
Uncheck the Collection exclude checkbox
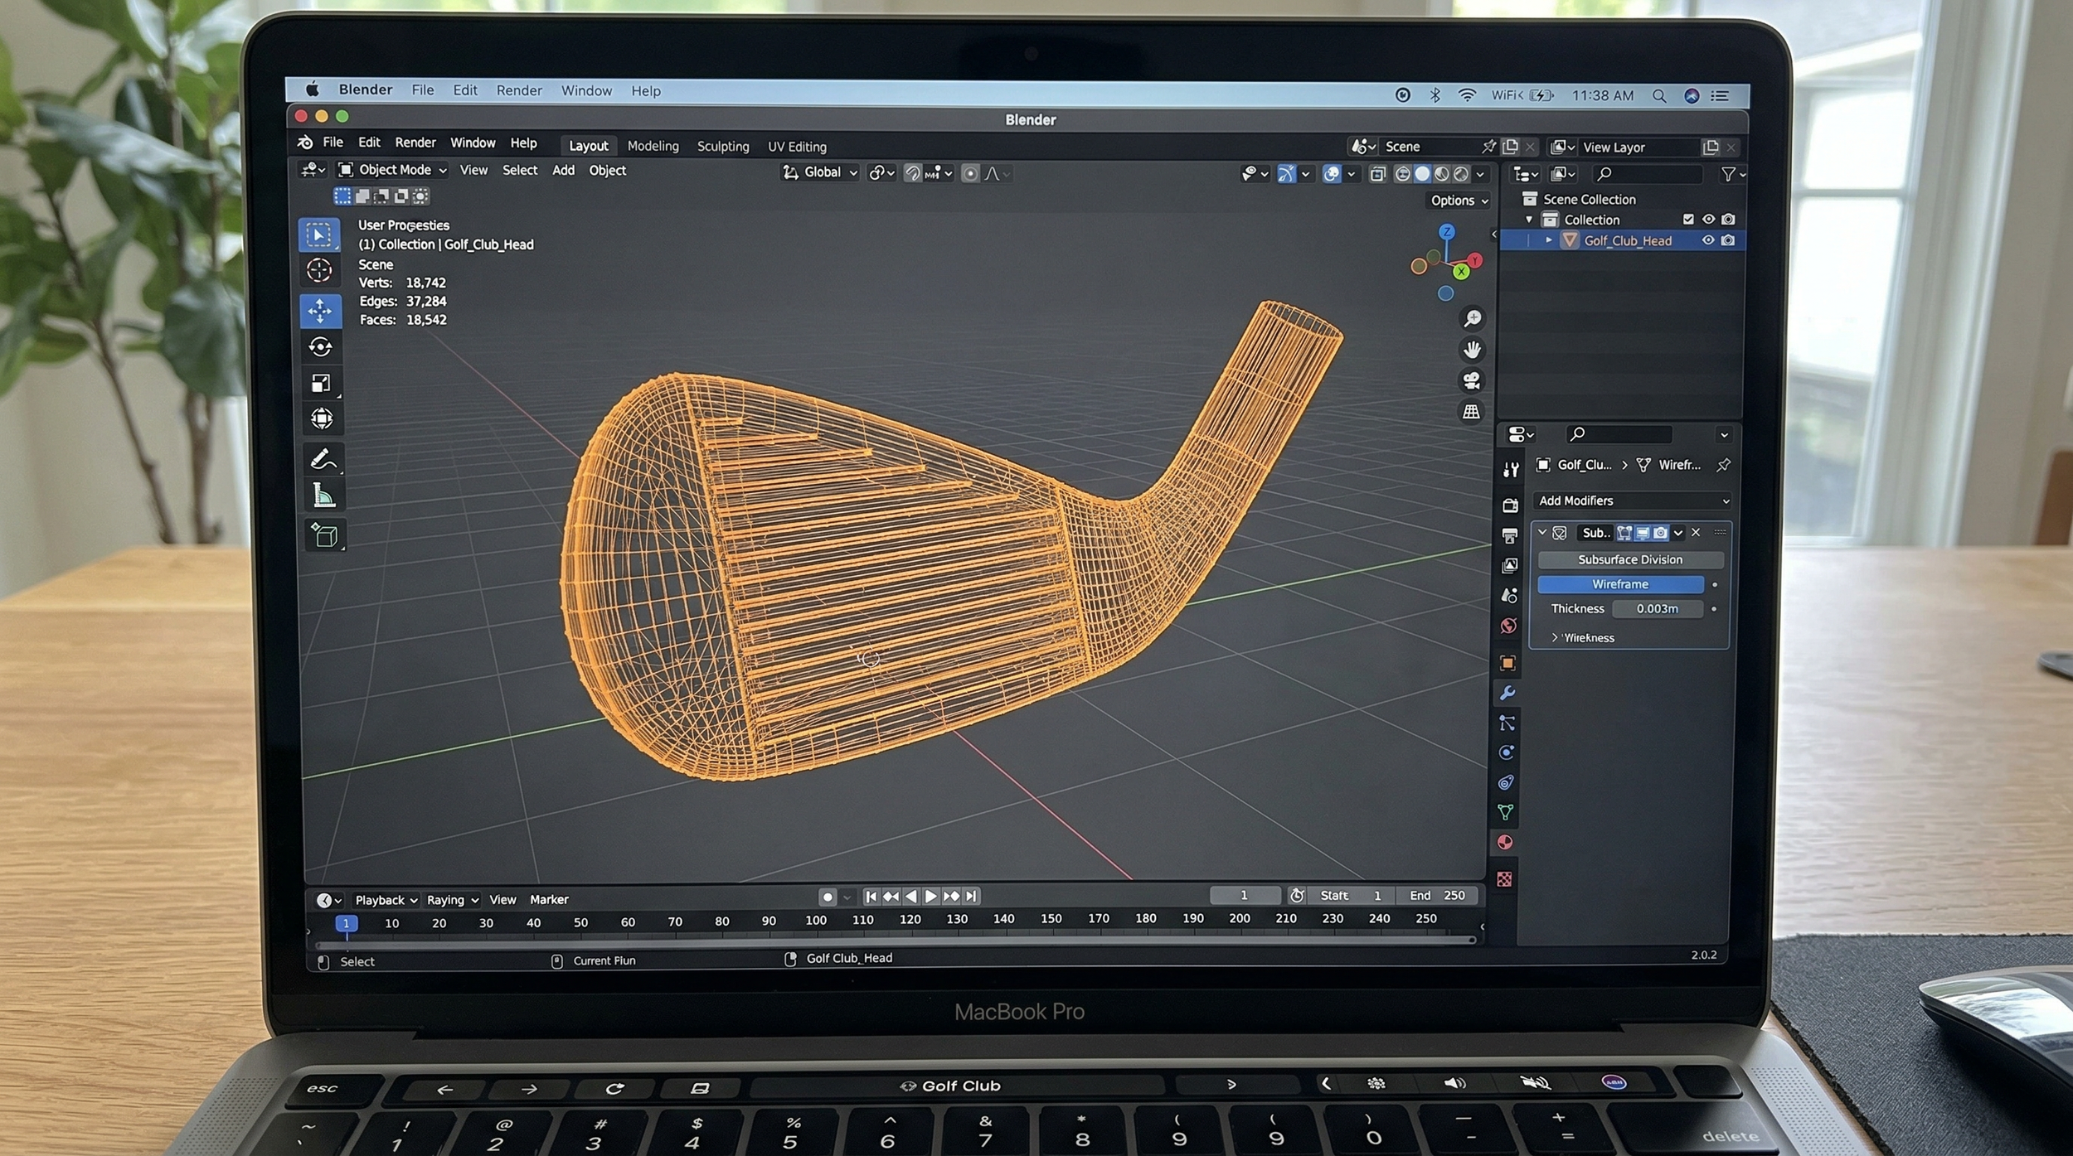point(1688,220)
